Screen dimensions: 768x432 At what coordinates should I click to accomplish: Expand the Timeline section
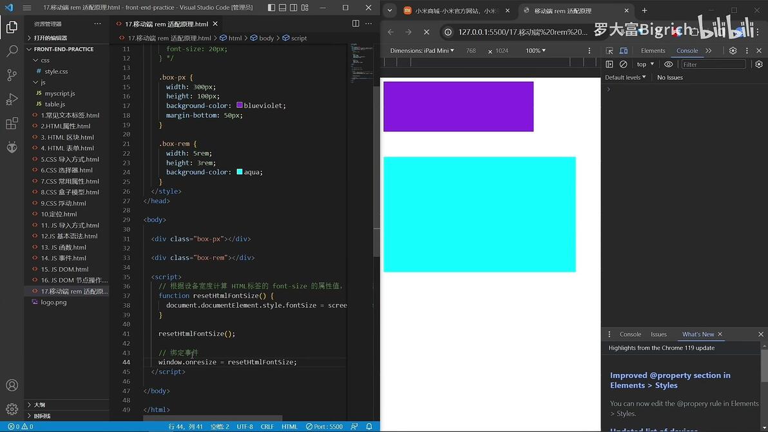[66, 416]
